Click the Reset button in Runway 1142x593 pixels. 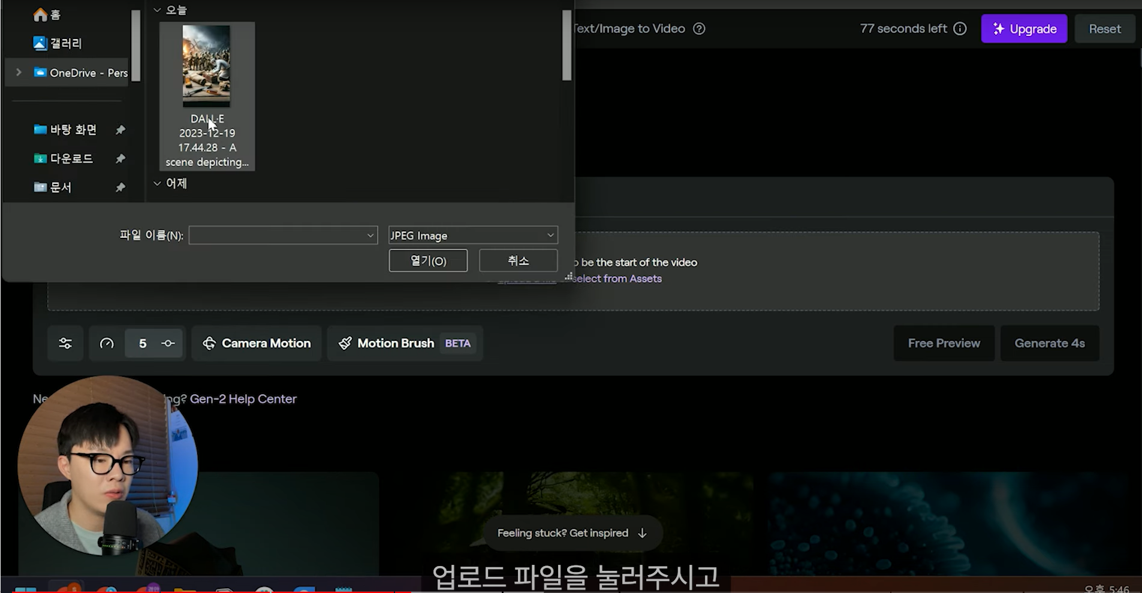pos(1104,29)
